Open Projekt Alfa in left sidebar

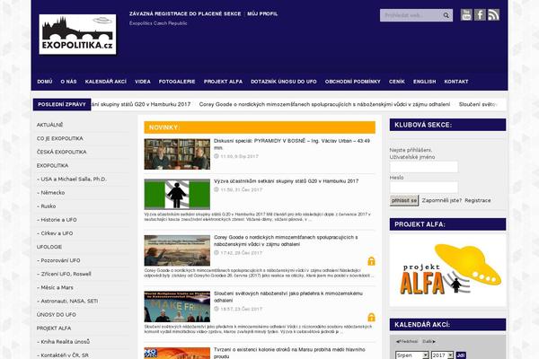point(54,328)
